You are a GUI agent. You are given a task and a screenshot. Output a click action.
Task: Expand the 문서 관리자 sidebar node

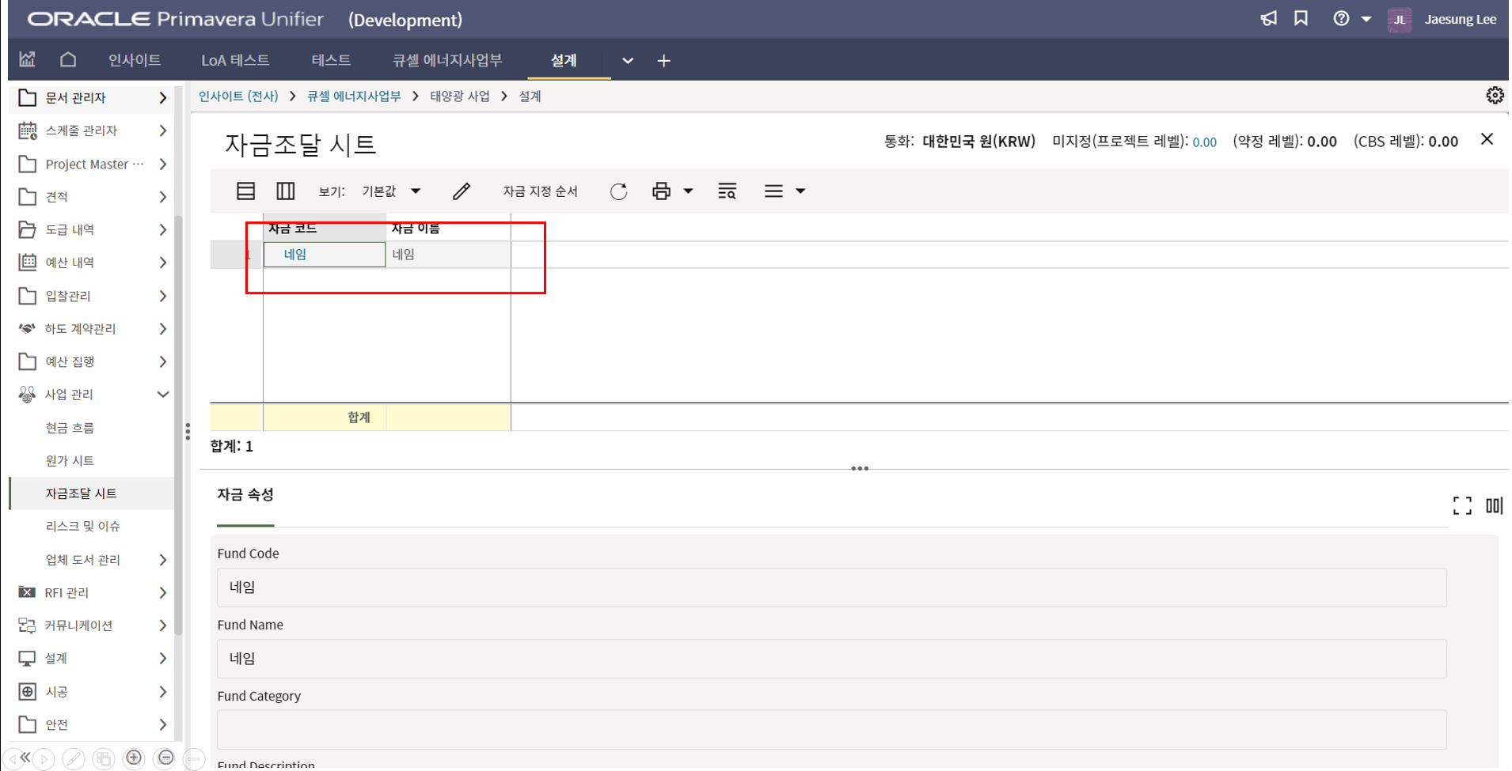click(x=162, y=98)
